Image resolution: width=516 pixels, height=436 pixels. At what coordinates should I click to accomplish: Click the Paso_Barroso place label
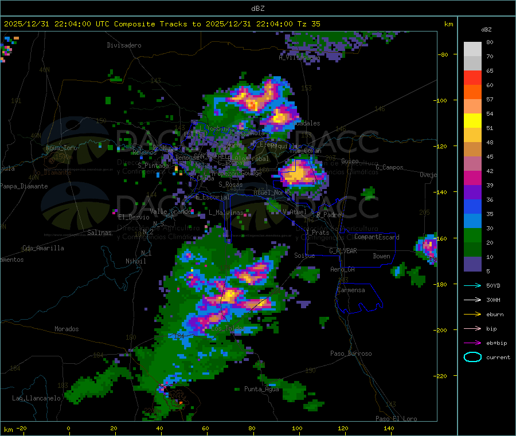point(351,353)
